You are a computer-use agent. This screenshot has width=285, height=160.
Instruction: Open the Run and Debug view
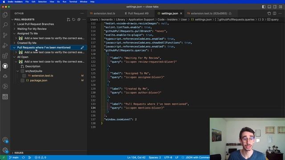tap(5, 45)
